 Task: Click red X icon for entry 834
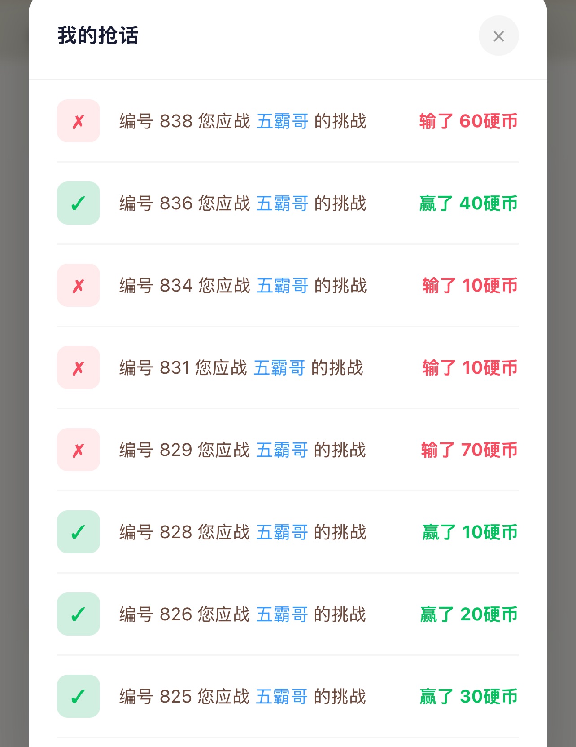pos(79,285)
